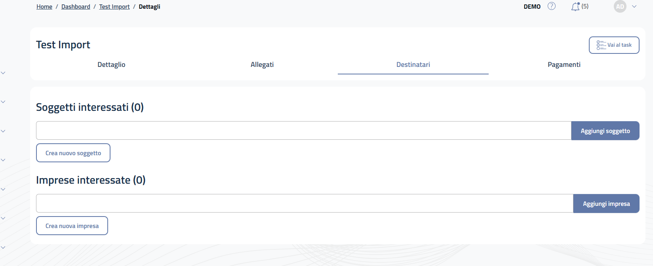This screenshot has height=266, width=653.
Task: Click the Vai al task button
Action: 614,45
